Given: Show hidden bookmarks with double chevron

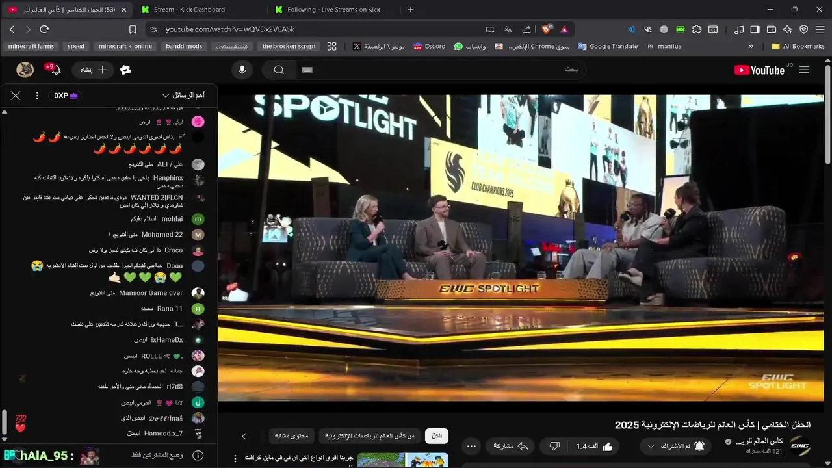Looking at the screenshot, I should click(751, 46).
